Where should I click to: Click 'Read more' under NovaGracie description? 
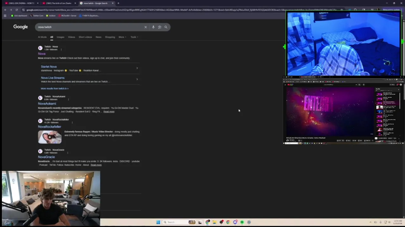point(96,165)
